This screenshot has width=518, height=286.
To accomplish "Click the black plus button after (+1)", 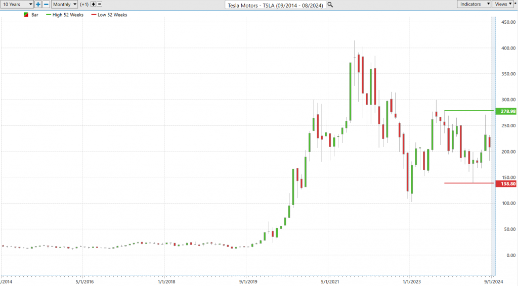I will point(94,4).
